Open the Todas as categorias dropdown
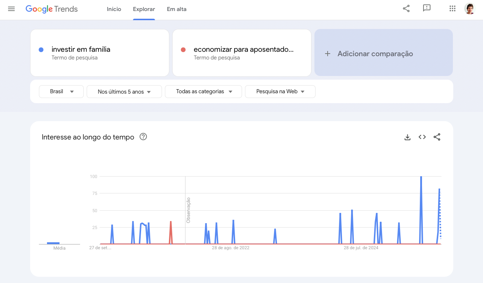The image size is (483, 283). pyautogui.click(x=203, y=91)
